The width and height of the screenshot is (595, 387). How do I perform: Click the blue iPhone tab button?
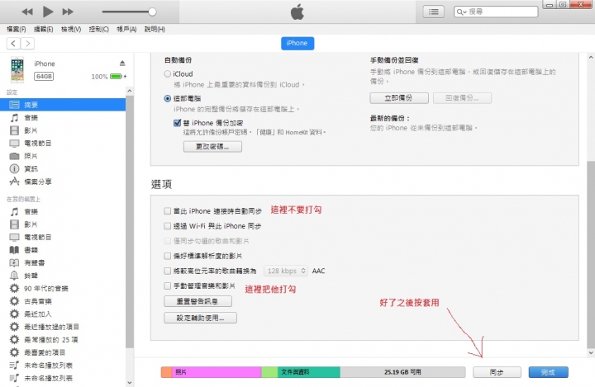pos(297,43)
